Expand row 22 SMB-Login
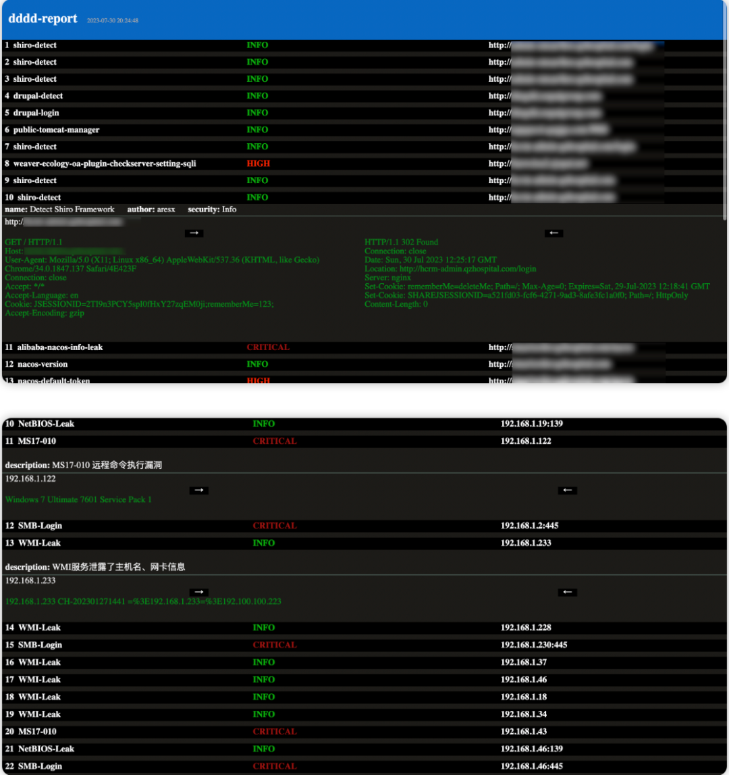This screenshot has height=775, width=729. click(364, 766)
